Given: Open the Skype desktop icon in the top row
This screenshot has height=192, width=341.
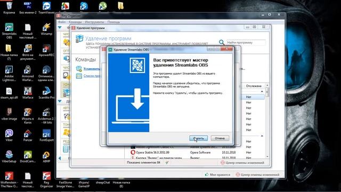Looking at the screenshot, I should (x=84, y=6).
